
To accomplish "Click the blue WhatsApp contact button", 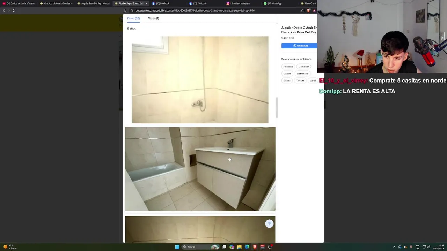I will (x=299, y=46).
